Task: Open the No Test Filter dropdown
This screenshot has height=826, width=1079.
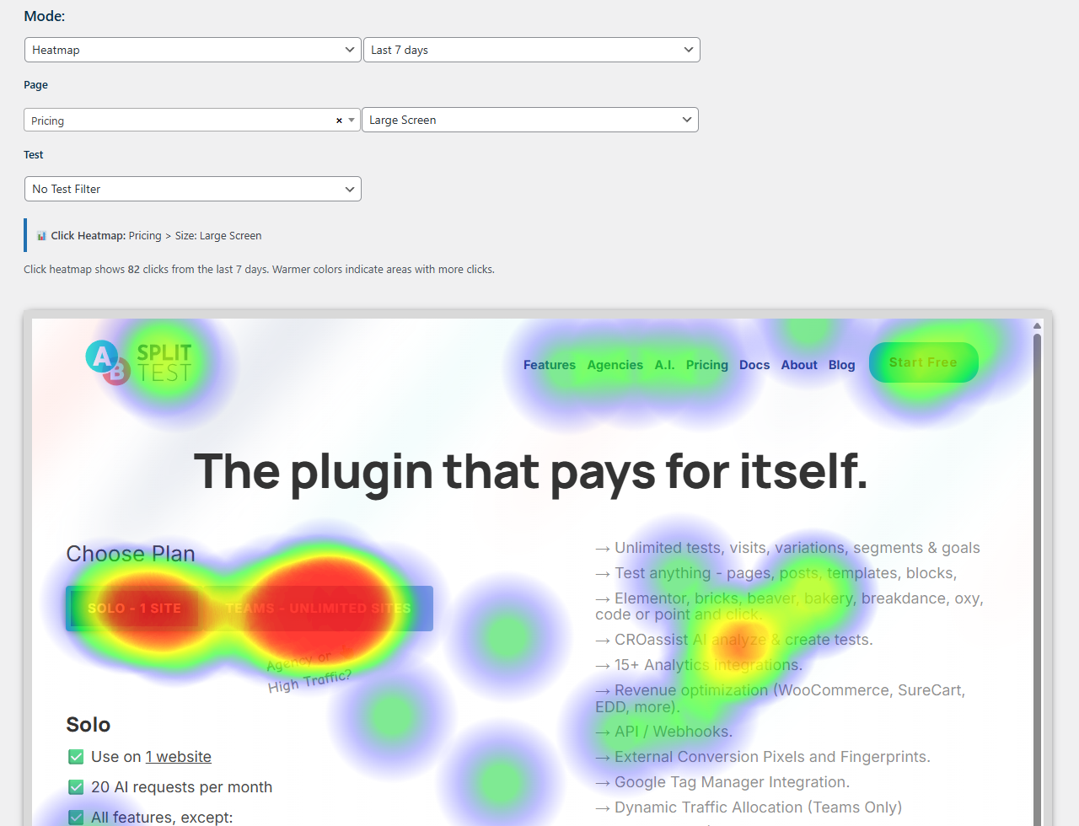Action: [x=193, y=189]
